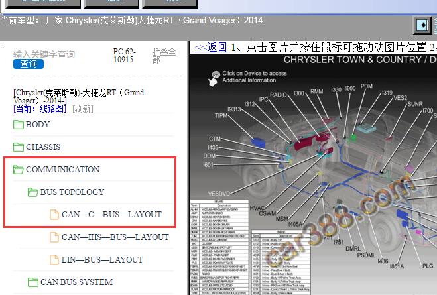Click the I312 inline connector label

(249, 104)
